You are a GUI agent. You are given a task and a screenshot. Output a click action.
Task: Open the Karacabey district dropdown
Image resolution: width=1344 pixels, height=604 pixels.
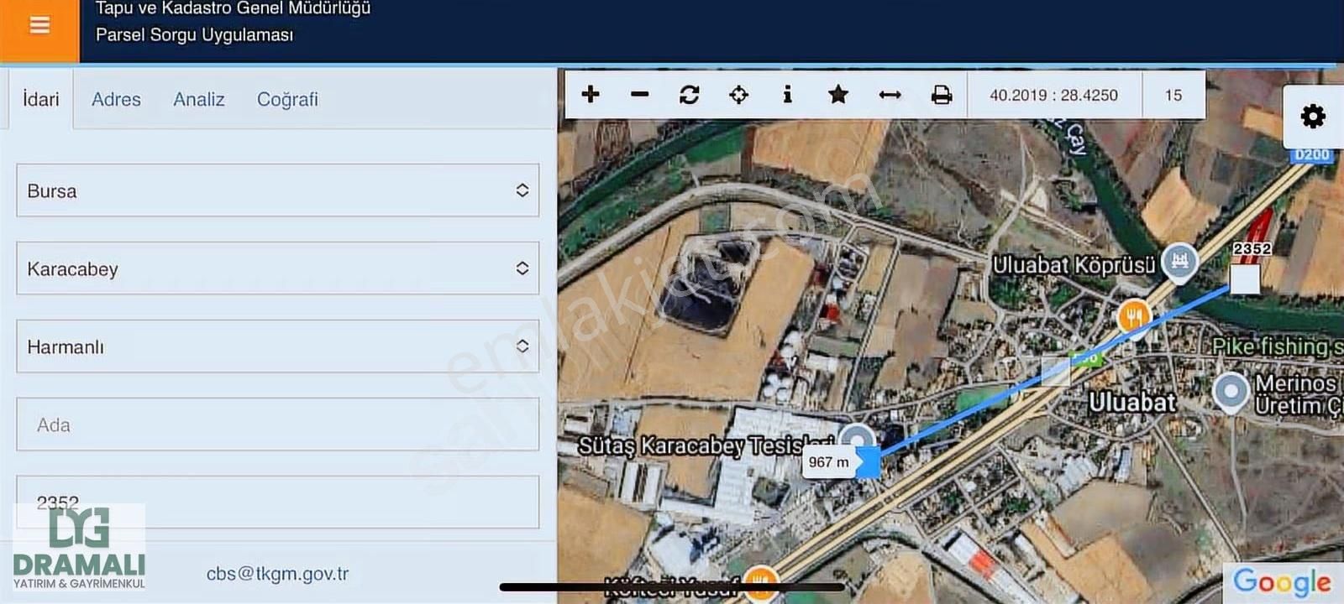pos(277,268)
